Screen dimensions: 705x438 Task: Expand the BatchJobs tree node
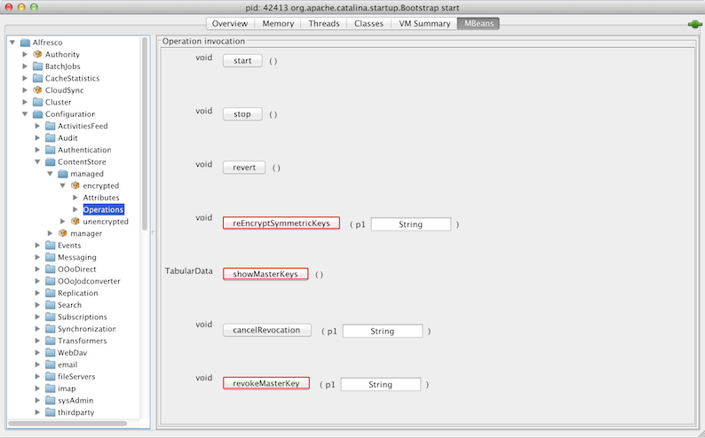pyautogui.click(x=25, y=66)
